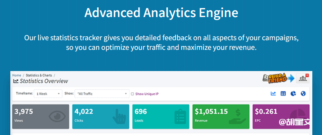The width and height of the screenshot is (322, 135).
Task: Open the globe geography view icon
Action: click(303, 94)
